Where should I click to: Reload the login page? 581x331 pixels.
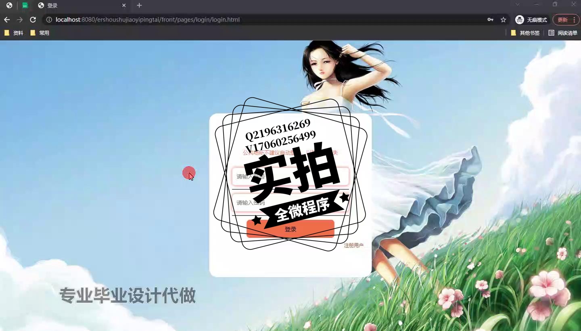33,20
